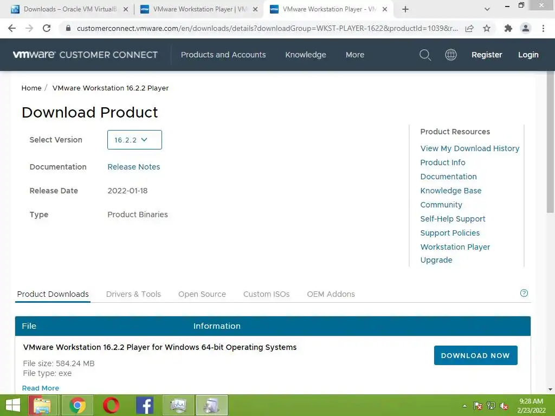Open the Chrome extensions puzzle icon
This screenshot has width=555, height=416.
coord(508,28)
